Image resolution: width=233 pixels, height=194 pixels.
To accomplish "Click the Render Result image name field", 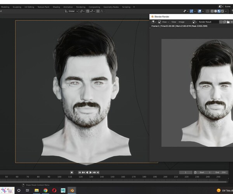I will click(x=208, y=22).
